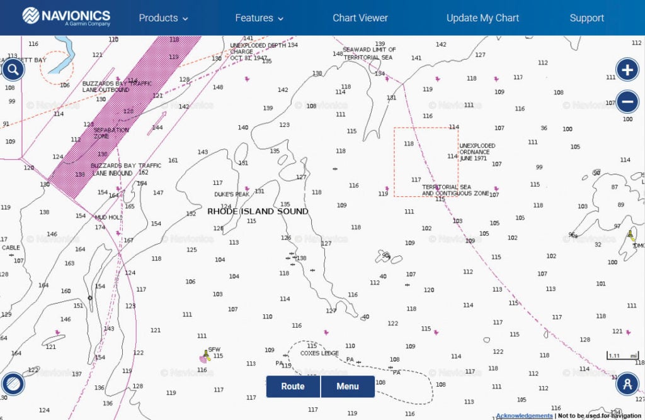Open the chart search magnifier
The width and height of the screenshot is (645, 420).
(13, 70)
